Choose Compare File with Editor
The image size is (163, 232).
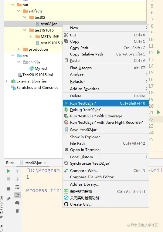(106, 177)
